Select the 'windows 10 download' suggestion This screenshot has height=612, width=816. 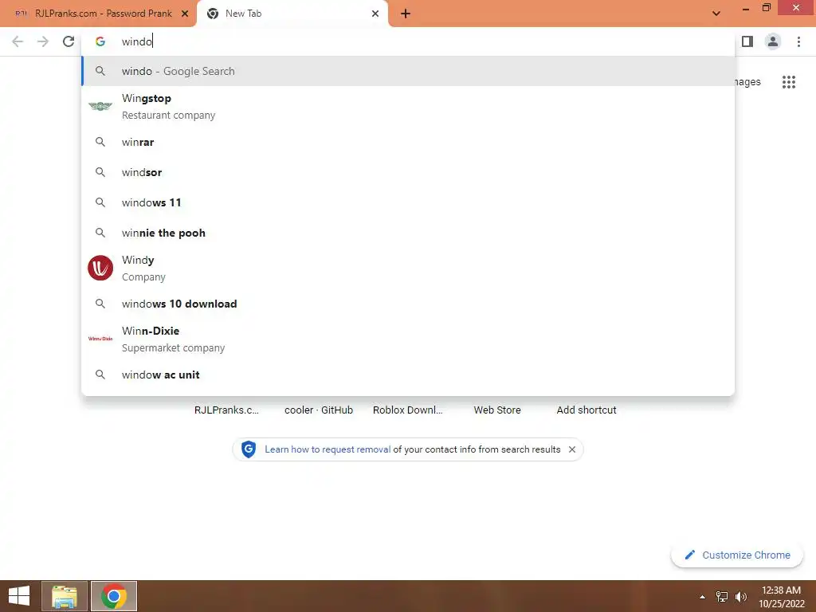click(x=408, y=304)
